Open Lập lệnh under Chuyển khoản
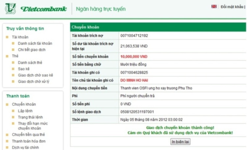247x150 pixels. point(25,111)
